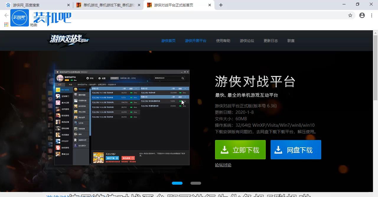The width and height of the screenshot is (378, 197).
Task: Switch to the second gray carousel indicator
Action: pos(196,183)
